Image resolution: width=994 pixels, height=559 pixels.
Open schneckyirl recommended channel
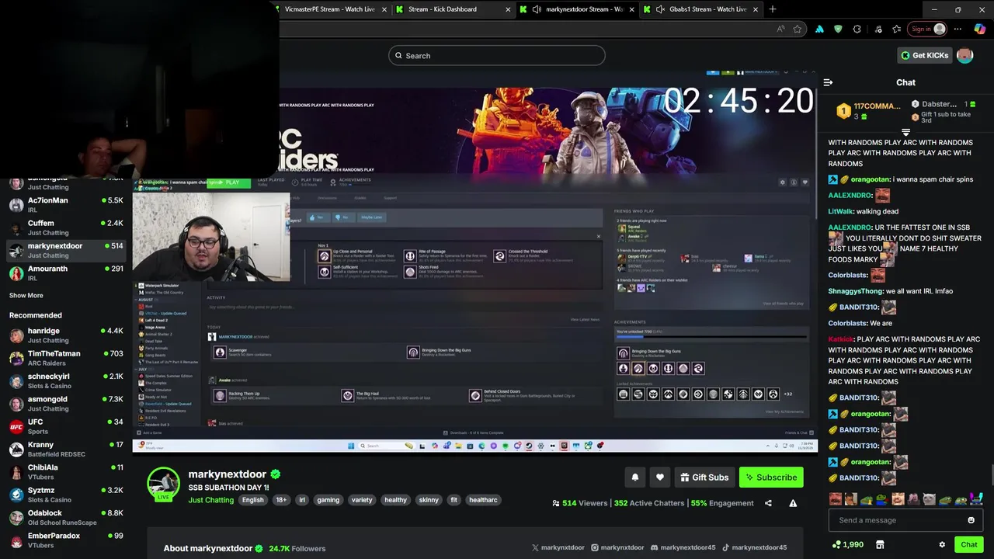[66, 380]
